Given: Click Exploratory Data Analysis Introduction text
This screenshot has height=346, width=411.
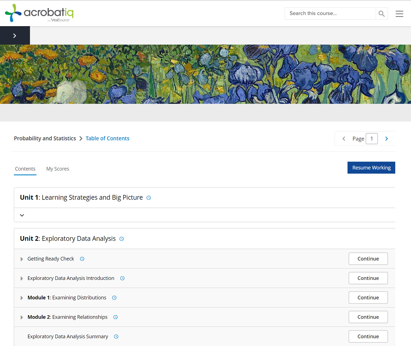Looking at the screenshot, I should click(x=71, y=278).
